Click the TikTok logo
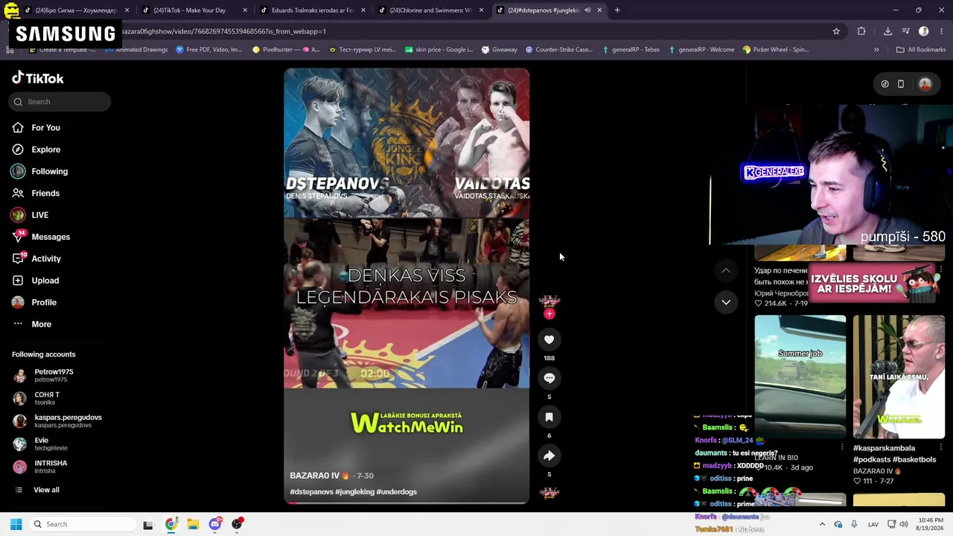Image resolution: width=953 pixels, height=536 pixels. coord(38,78)
